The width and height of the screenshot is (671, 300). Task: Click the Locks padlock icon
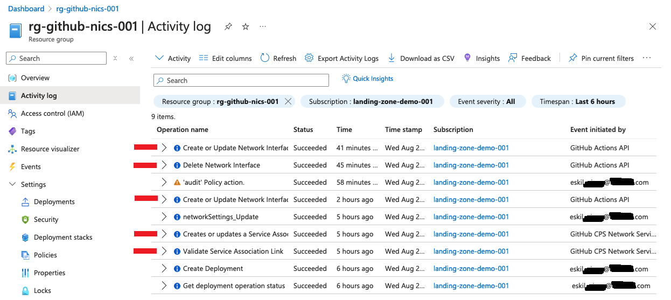point(25,291)
